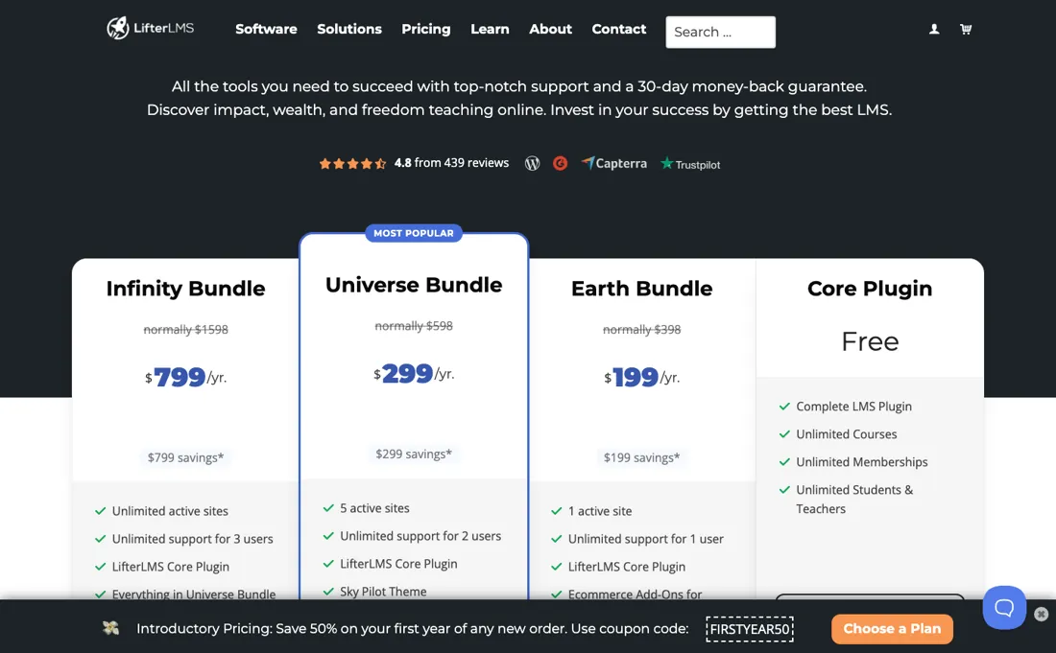Click "Unlimited active sites" feature
Screen dimensions: 1056x653
click(170, 511)
